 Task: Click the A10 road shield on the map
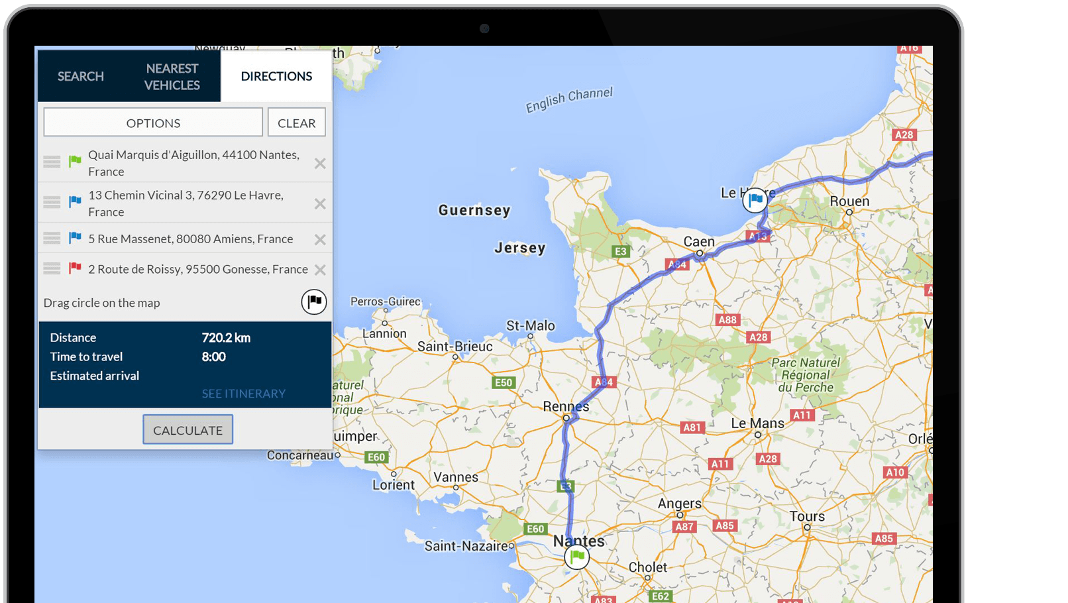click(x=895, y=472)
